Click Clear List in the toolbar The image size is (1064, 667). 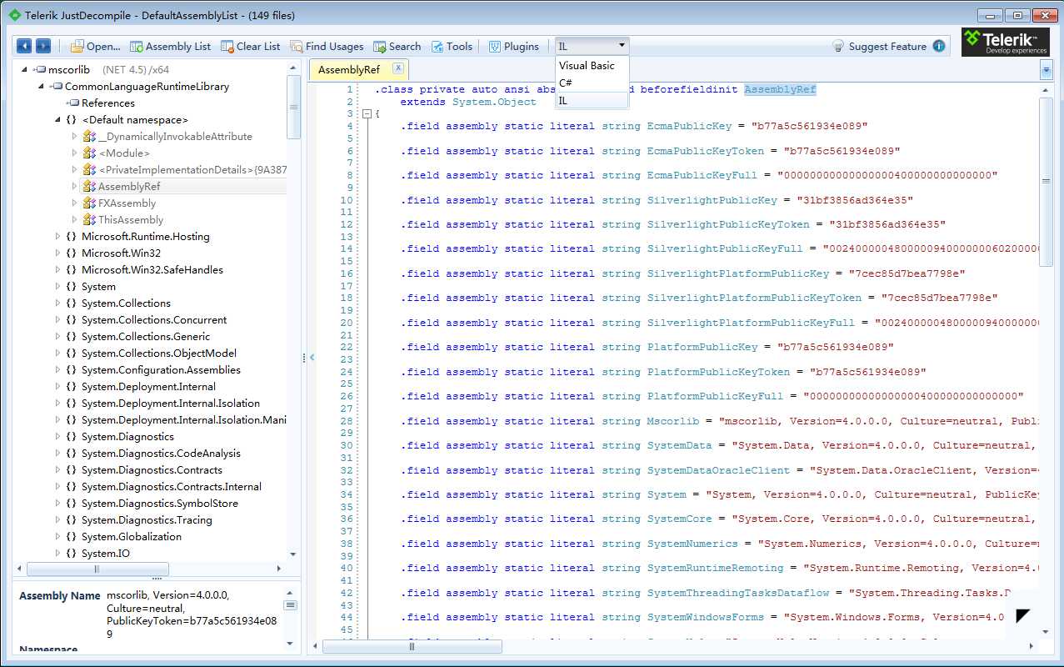click(x=250, y=47)
